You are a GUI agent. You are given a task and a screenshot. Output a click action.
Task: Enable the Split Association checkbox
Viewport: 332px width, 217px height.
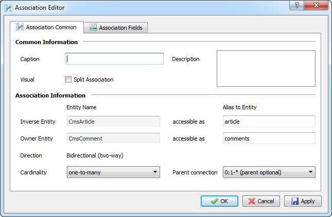coord(68,80)
